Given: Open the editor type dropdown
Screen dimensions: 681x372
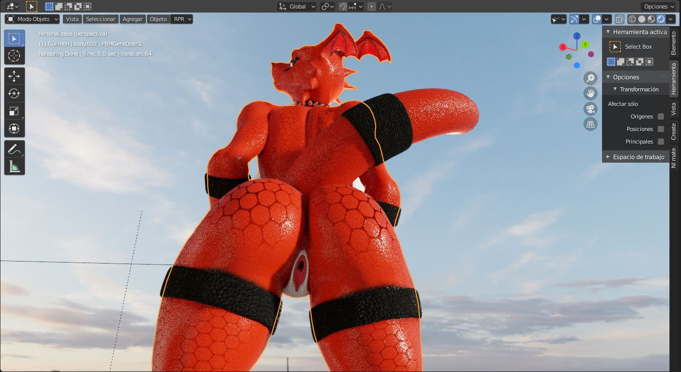Looking at the screenshot, I should [x=12, y=7].
